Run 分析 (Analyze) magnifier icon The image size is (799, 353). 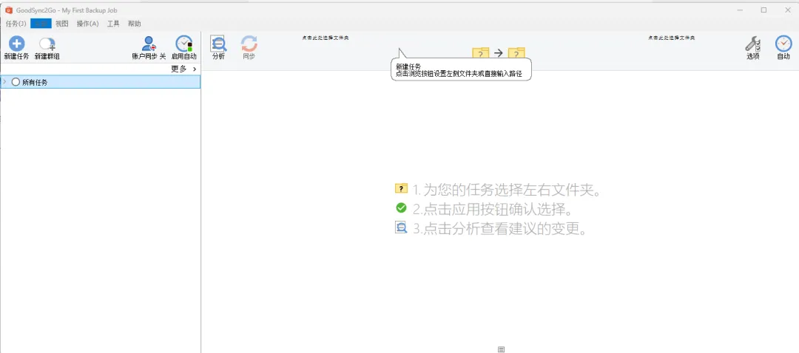218,44
